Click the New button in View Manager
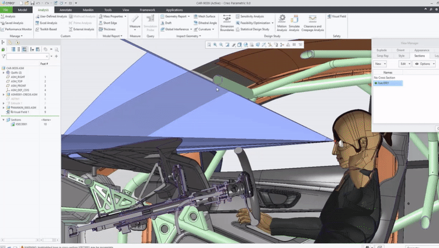The image size is (439, 248). (x=380, y=64)
